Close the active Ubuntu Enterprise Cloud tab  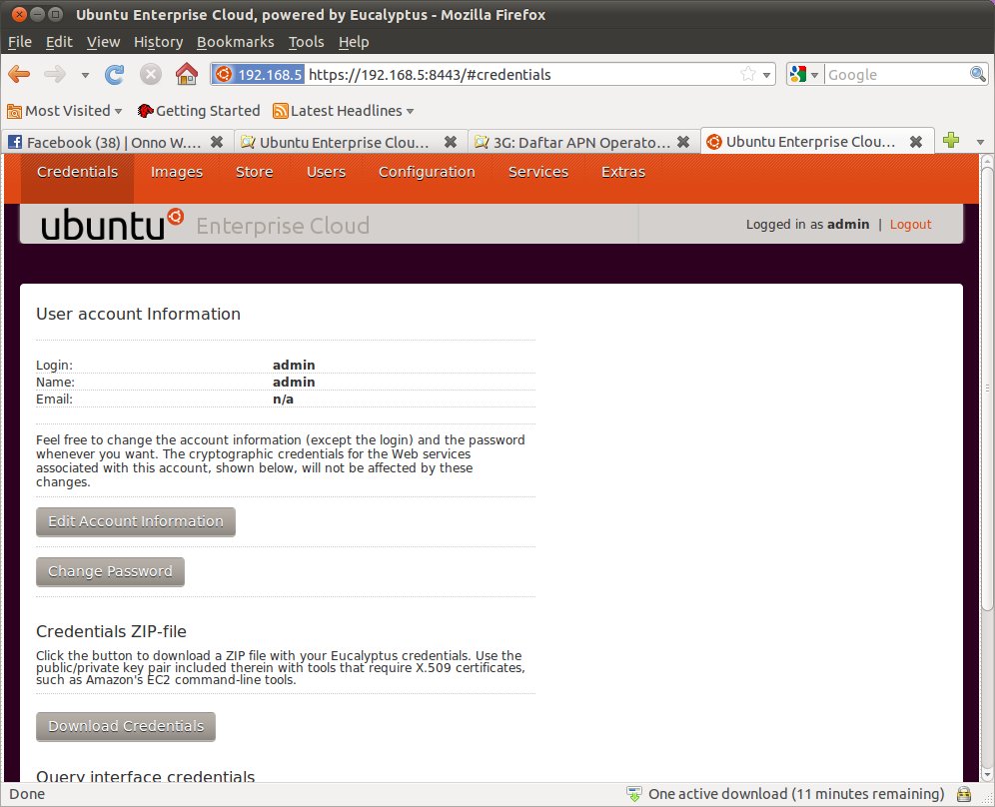(916, 142)
